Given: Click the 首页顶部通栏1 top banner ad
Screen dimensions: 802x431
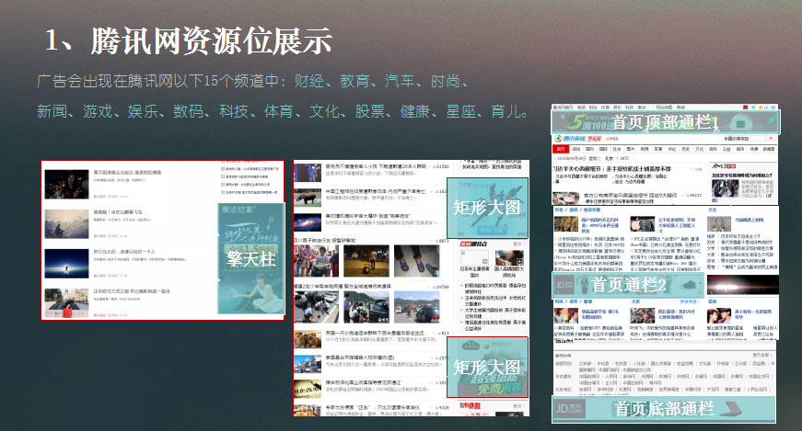Looking at the screenshot, I should point(666,121).
